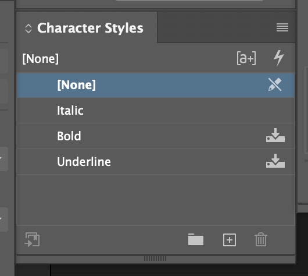
Task: Click empty area below Underline style
Action: coord(156,200)
